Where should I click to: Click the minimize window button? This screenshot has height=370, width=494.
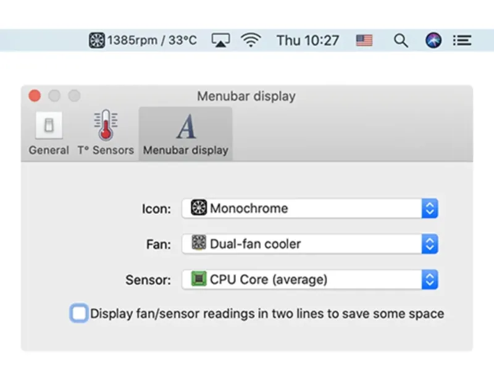click(54, 96)
